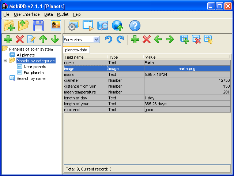Image resolution: width=234 pixels, height=176 pixels.
Task: Click the 150 distance value cell
Action: coord(187,86)
